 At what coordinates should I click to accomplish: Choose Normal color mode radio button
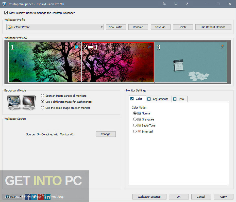(135, 113)
